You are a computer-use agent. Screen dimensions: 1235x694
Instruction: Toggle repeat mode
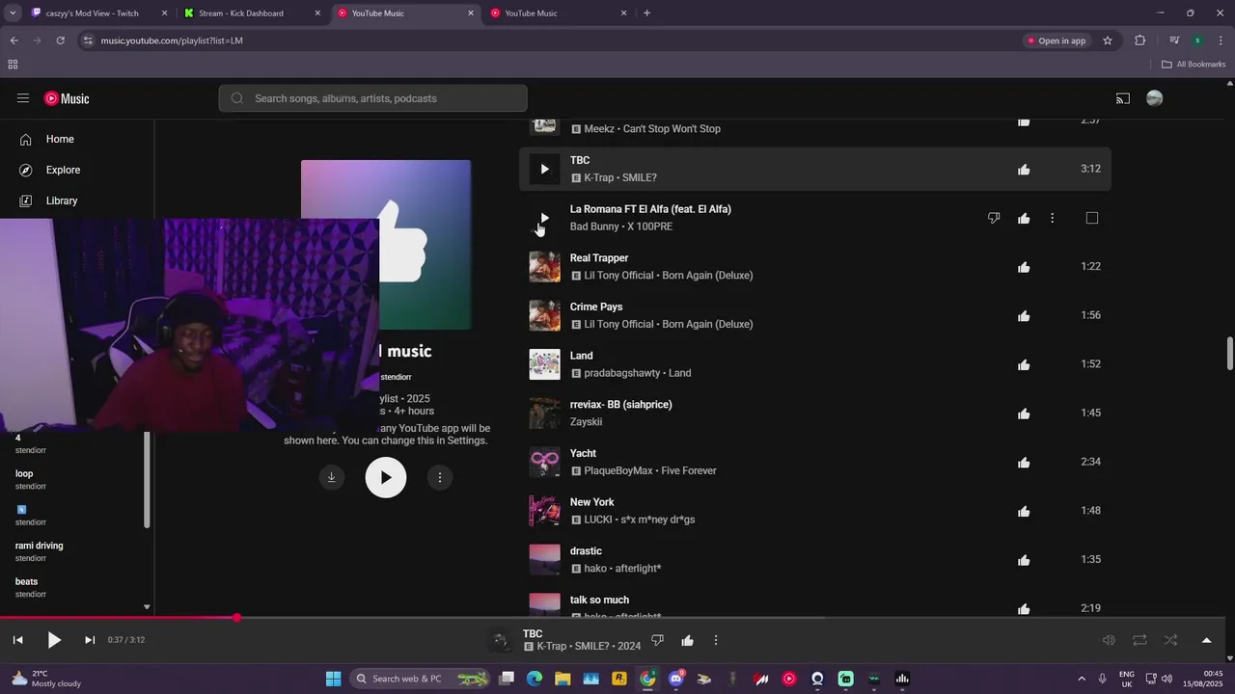[x=1139, y=640]
